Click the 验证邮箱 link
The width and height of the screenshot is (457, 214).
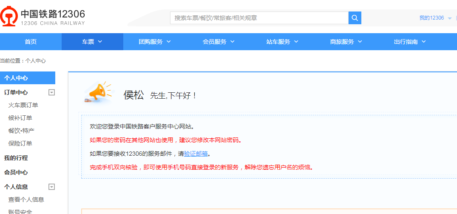click(x=196, y=154)
